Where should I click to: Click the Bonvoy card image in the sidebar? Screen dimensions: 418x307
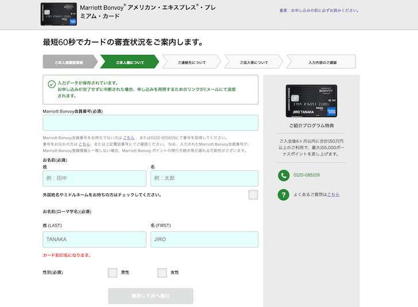tap(311, 101)
